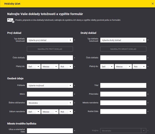Click into the Rodné číslo field

pyautogui.click(x=123, y=111)
